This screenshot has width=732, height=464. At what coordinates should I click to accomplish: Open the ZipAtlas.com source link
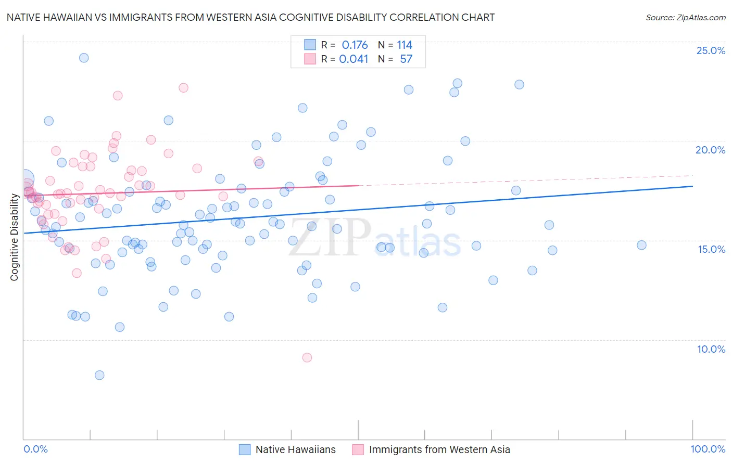(x=686, y=17)
